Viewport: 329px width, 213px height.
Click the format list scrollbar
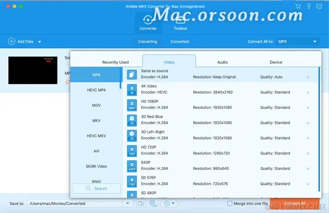120,78
